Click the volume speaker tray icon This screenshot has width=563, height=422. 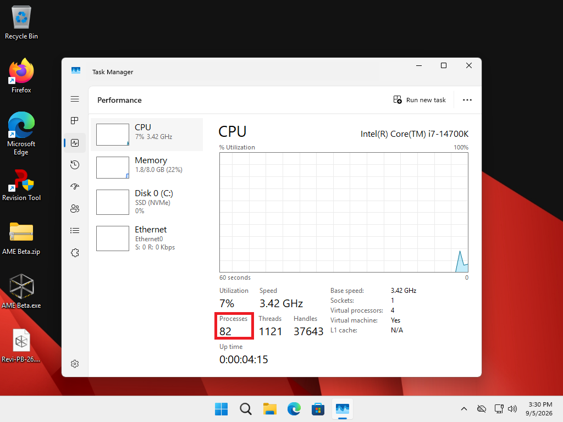click(512, 409)
